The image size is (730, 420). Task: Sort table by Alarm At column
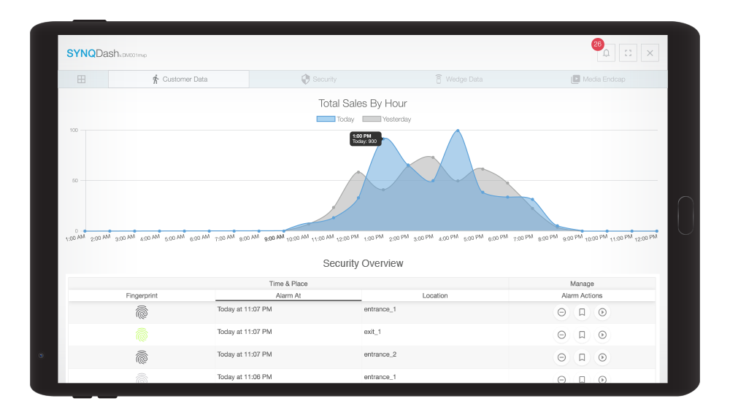coord(288,295)
